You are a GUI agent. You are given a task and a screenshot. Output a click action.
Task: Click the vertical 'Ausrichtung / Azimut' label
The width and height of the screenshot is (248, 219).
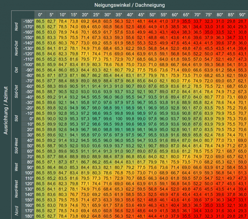click(x=6, y=110)
